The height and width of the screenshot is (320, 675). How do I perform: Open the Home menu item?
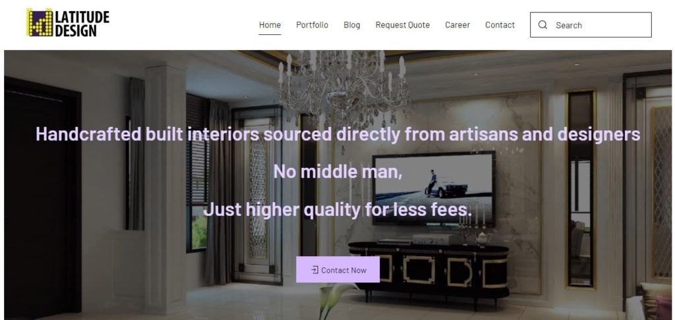270,25
